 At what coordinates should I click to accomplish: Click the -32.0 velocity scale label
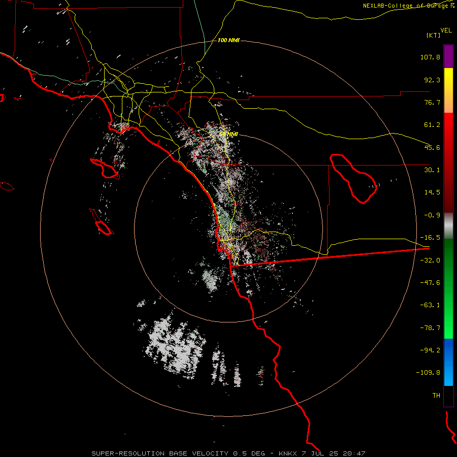[x=430, y=260]
